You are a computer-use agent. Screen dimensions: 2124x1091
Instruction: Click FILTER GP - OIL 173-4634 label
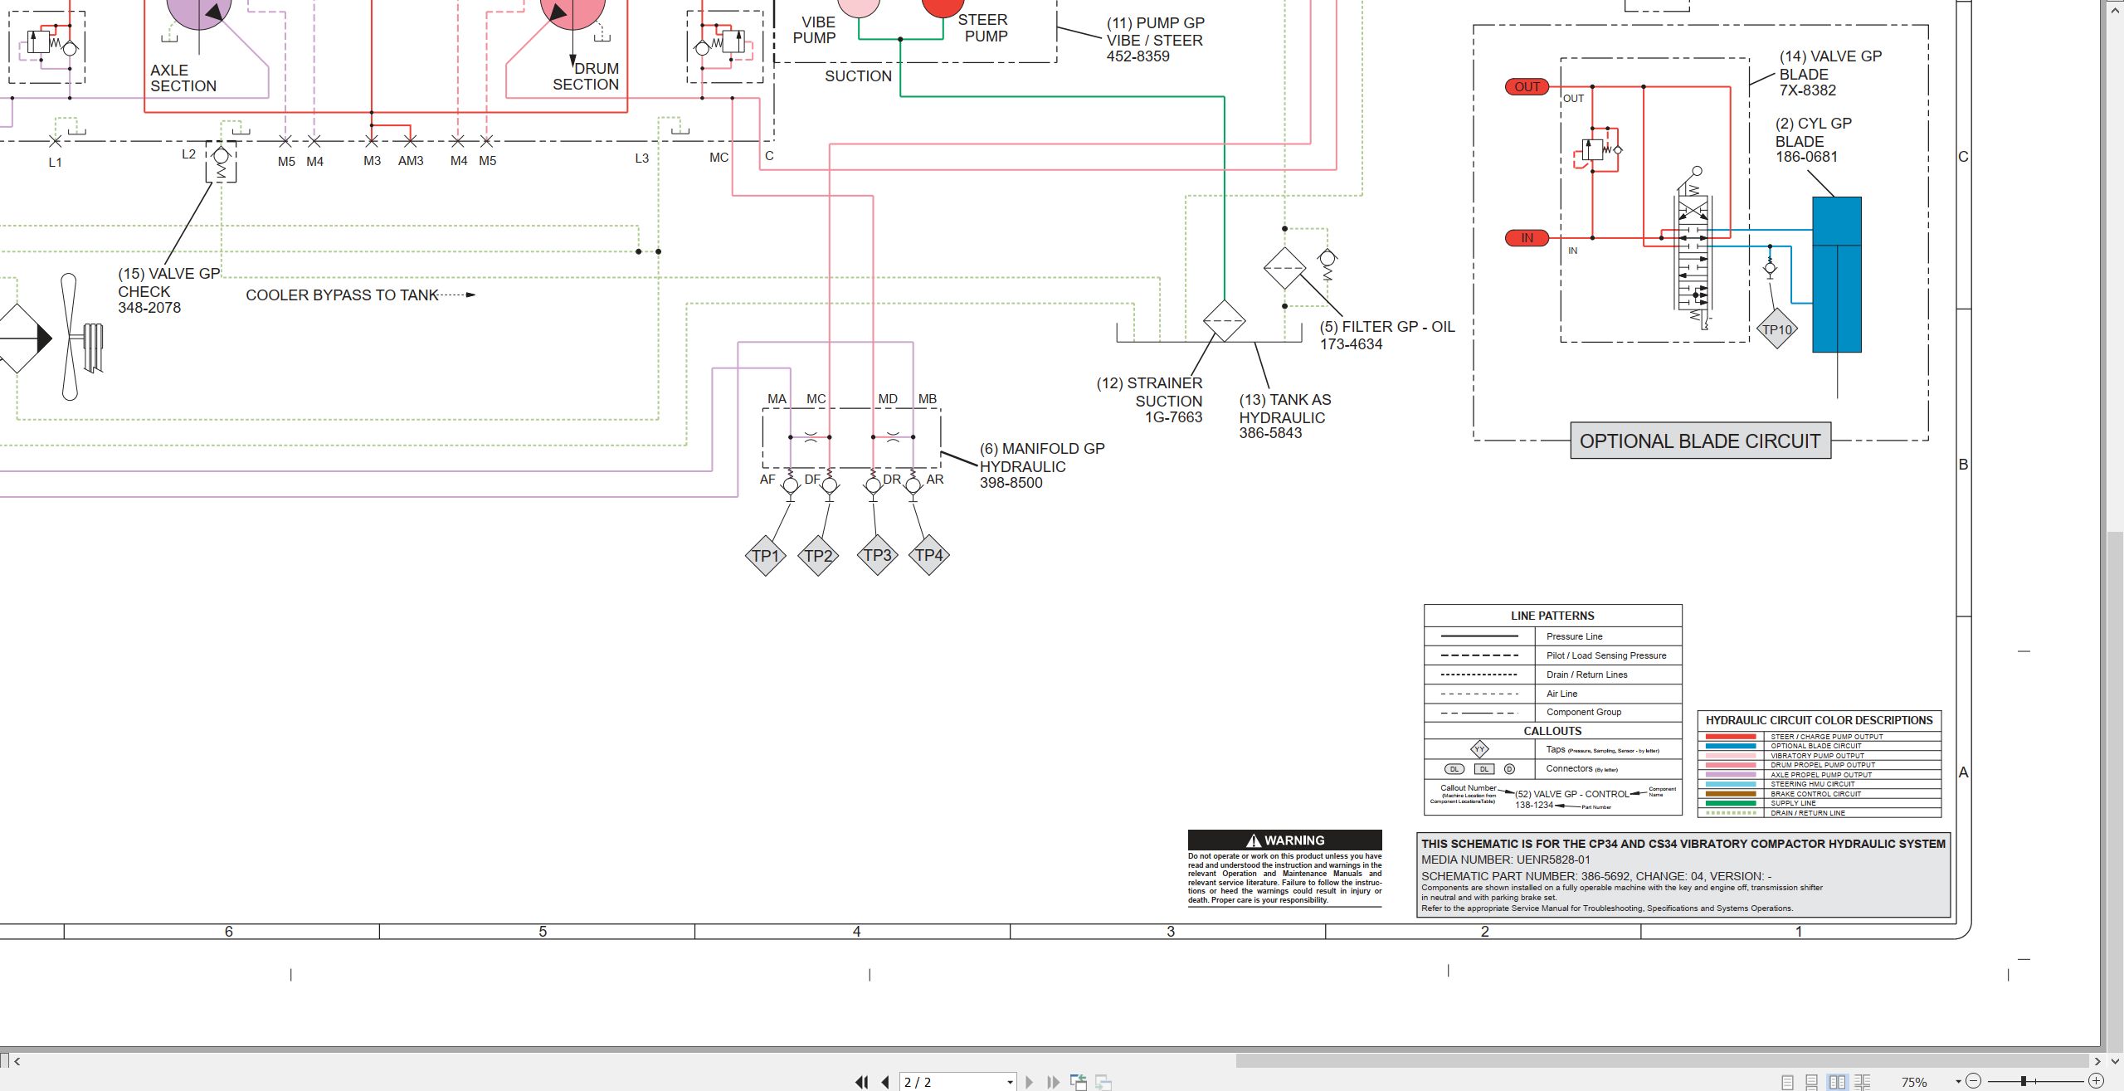pos(1387,335)
